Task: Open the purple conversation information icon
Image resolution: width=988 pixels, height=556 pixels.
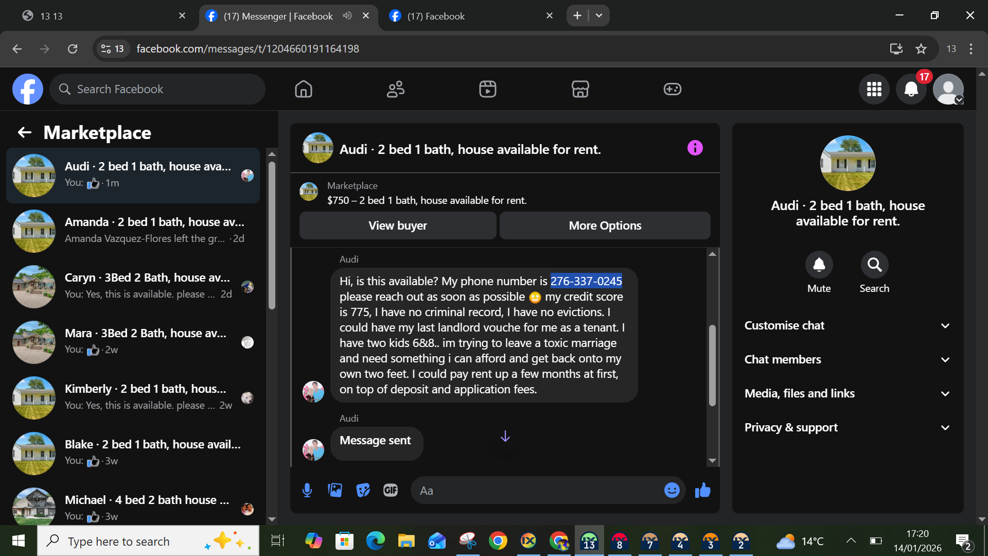Action: 695,148
